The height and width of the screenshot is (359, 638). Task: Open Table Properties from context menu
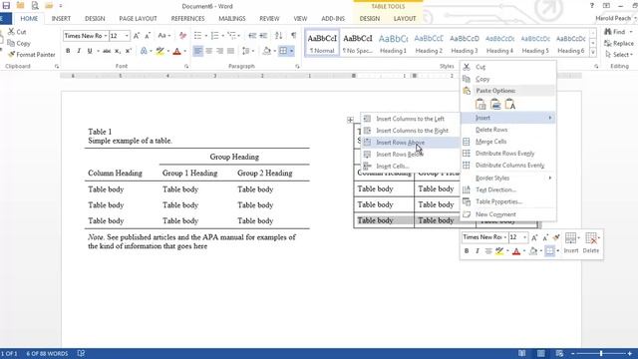508,201
